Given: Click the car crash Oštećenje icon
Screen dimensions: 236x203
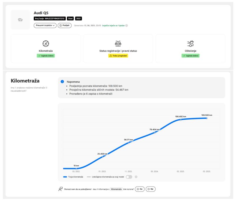Looking at the screenshot, I should [x=190, y=44].
